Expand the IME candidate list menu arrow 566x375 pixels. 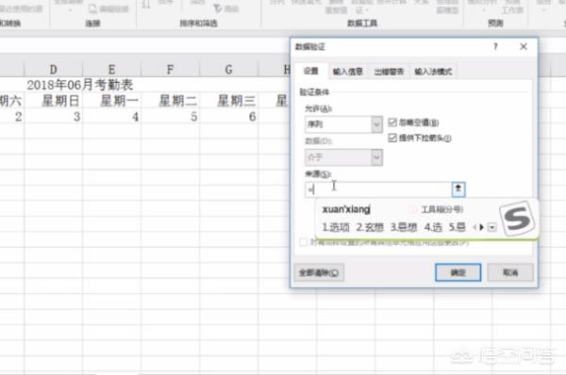[492, 227]
